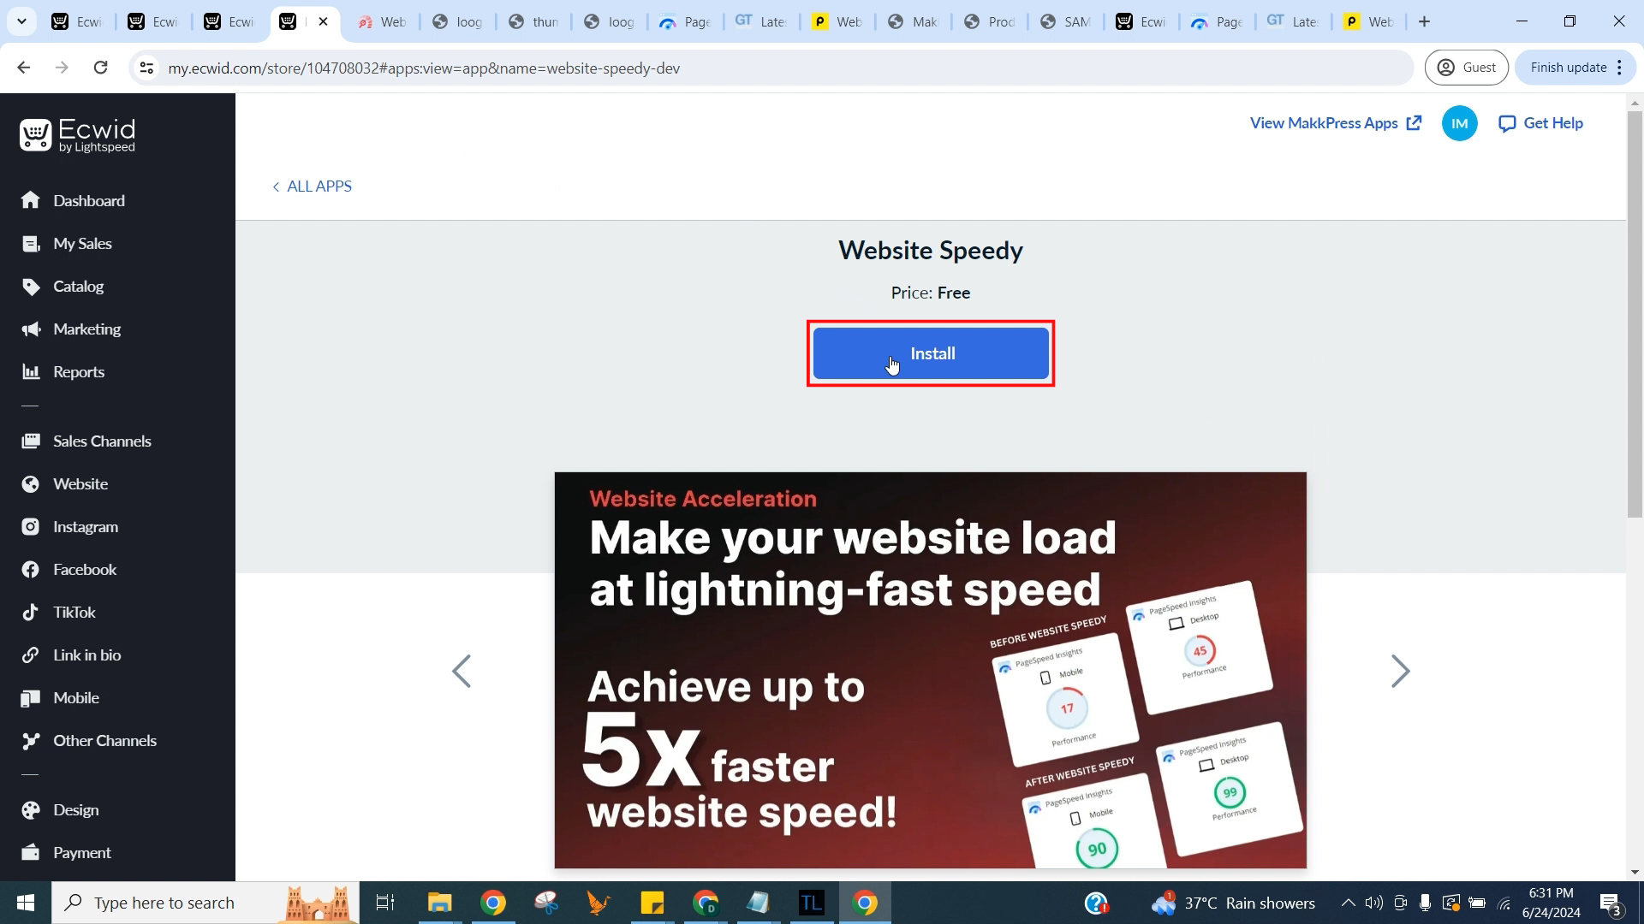
Task: Open Marketing section
Action: point(87,330)
